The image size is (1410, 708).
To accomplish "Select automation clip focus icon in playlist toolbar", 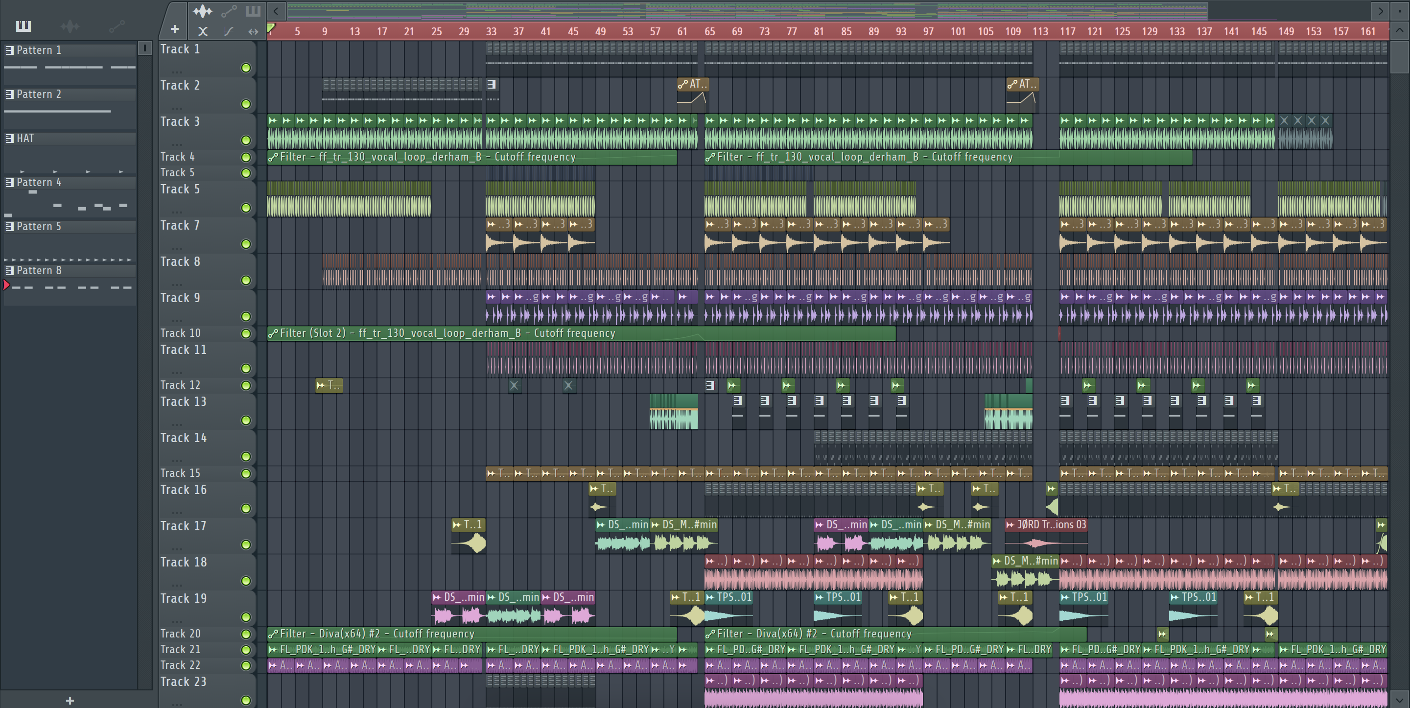I will click(x=229, y=10).
